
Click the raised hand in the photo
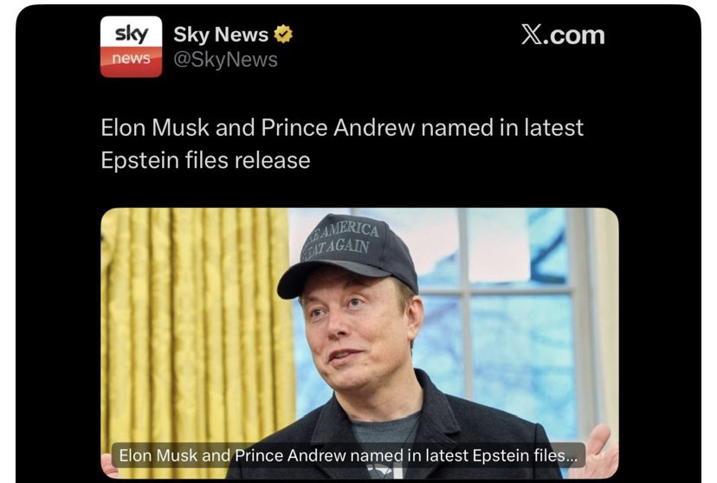pyautogui.click(x=598, y=450)
